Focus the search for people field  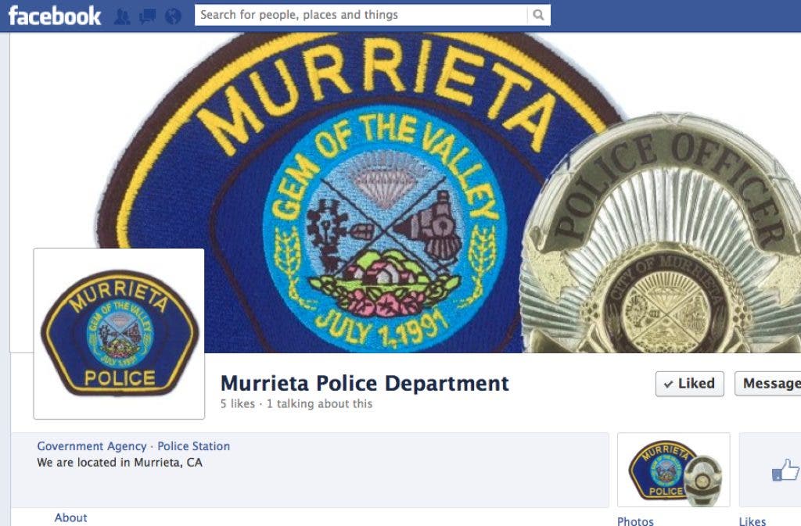point(361,15)
